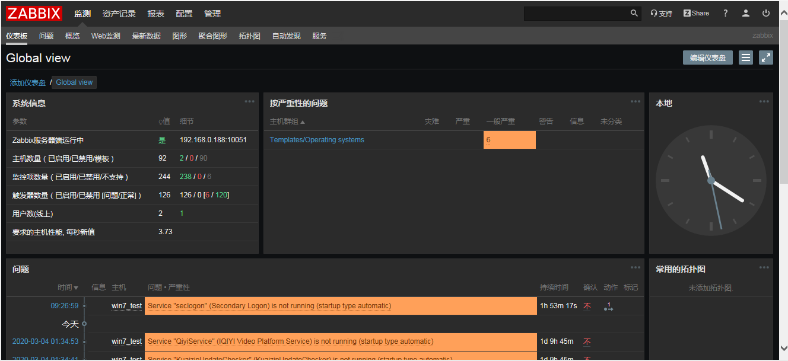Screen dimensions: 788x361
Task: Acknowledge the seclogon problem 不 link
Action: pyautogui.click(x=587, y=306)
